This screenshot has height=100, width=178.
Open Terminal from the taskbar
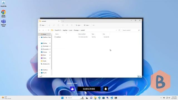116,98
